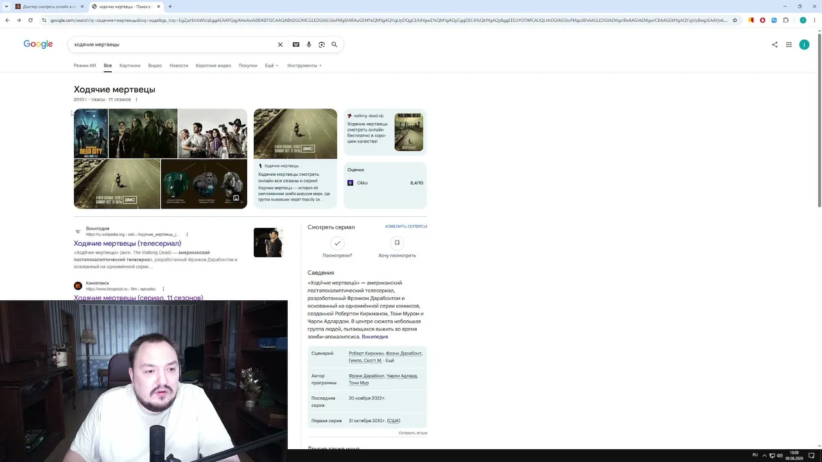Open the 'Фрэнк Дарабонт' link under Автор программы
This screenshot has width=822, height=462.
(x=366, y=376)
